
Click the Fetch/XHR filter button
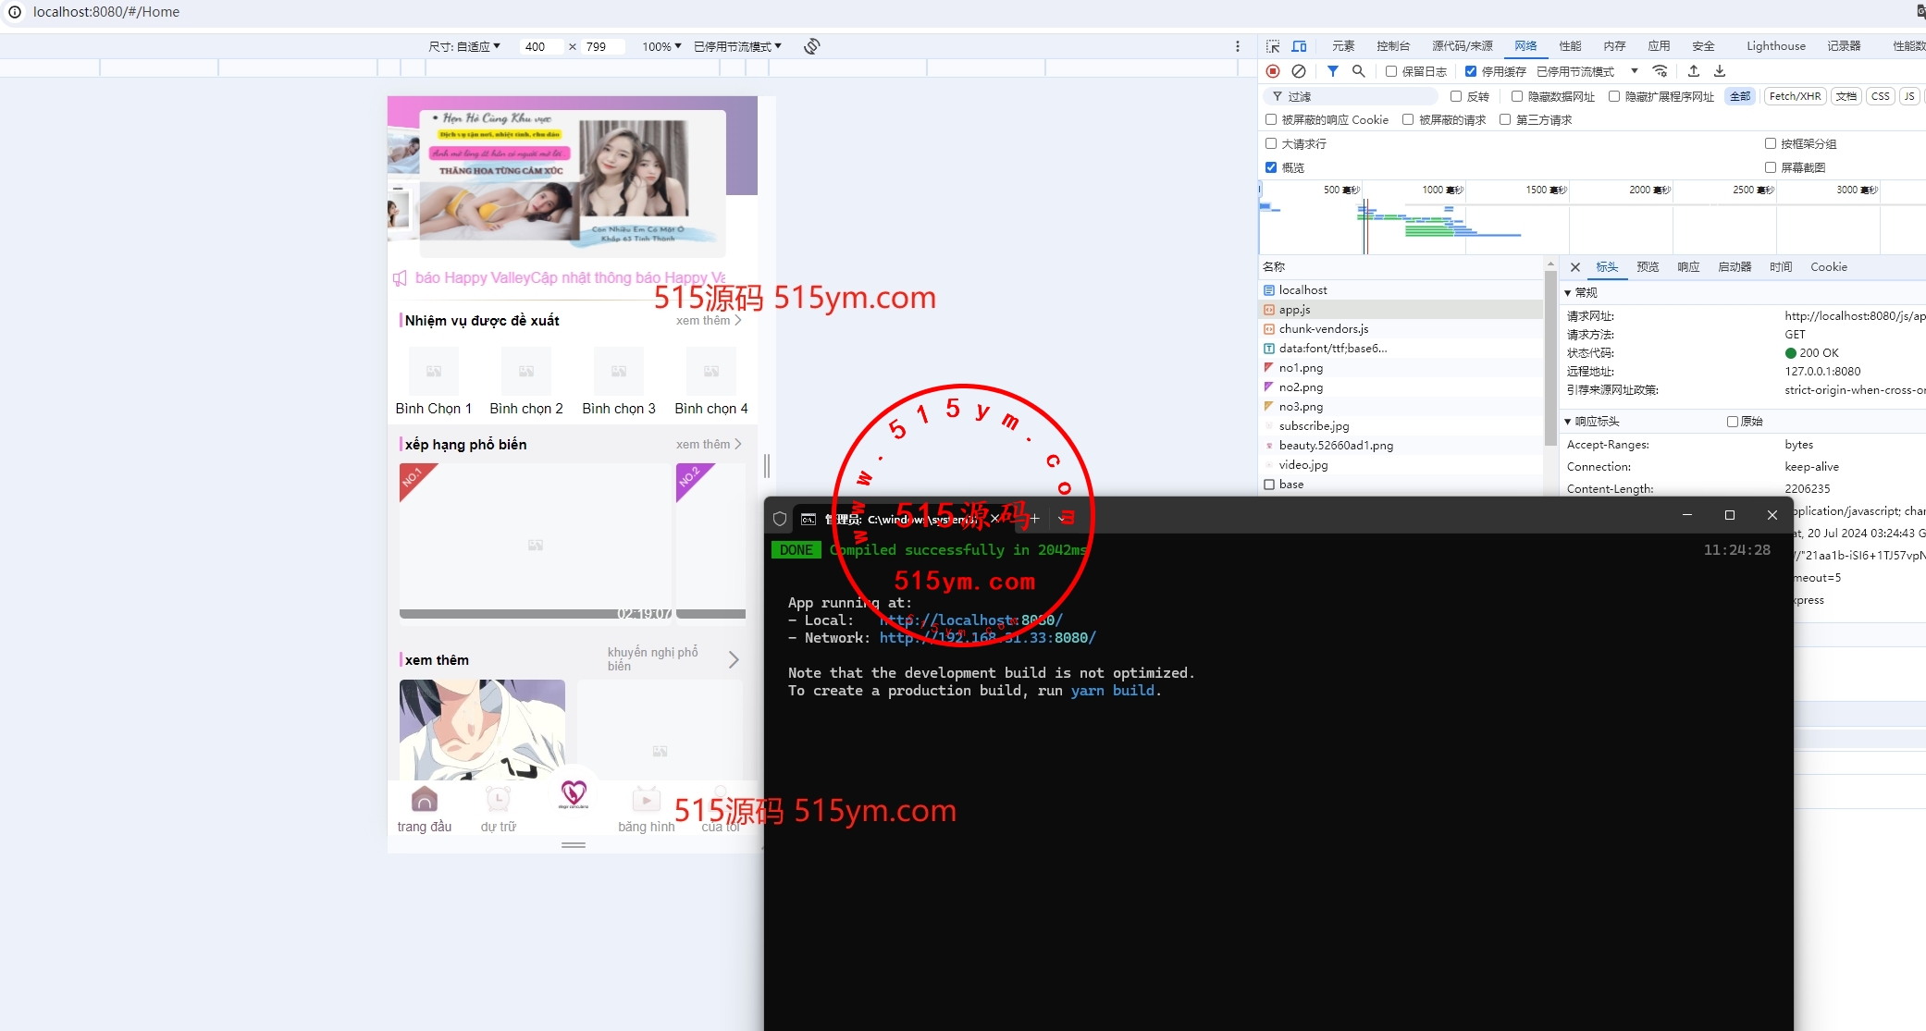pyautogui.click(x=1794, y=96)
